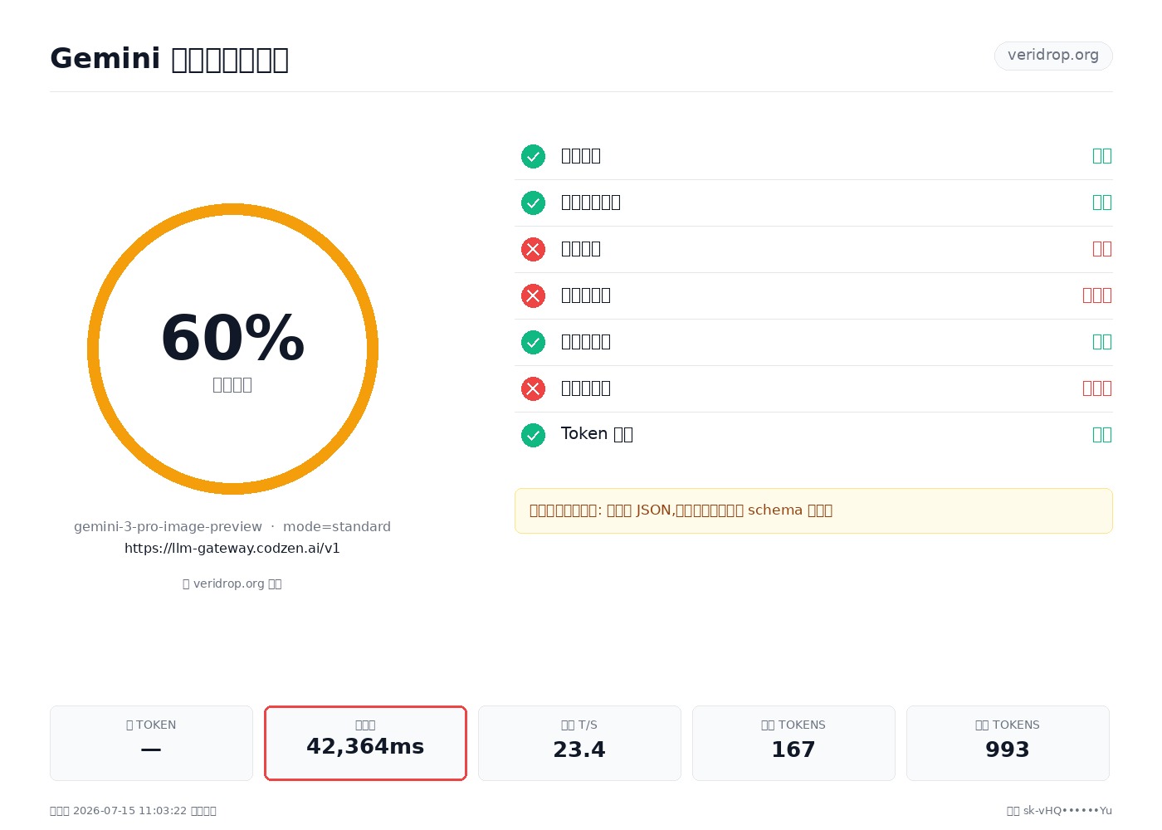Click the 2026-07-15 11:03:22 timestamp
This screenshot has height=830, width=1162.
click(x=129, y=810)
